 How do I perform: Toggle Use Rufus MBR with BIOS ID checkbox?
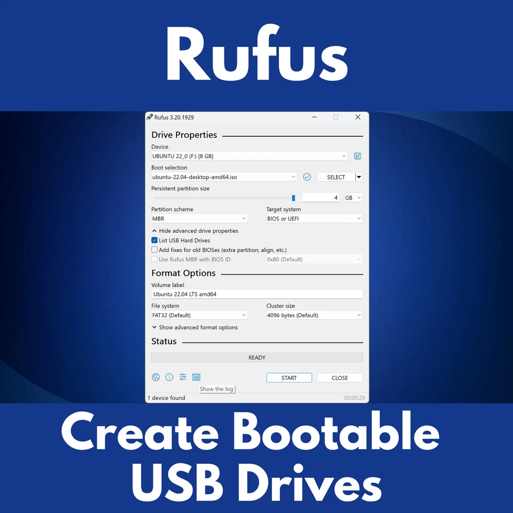(x=154, y=259)
